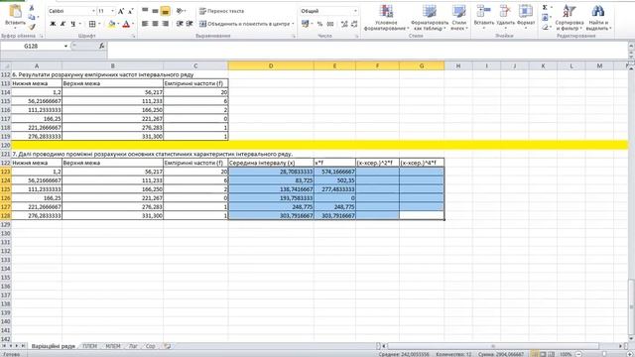
Task: Apply percent style
Action: (x=319, y=24)
